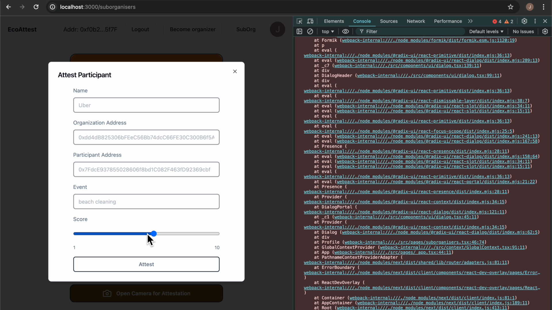Image resolution: width=552 pixels, height=310 pixels.
Task: Open the formik.esm.js:1120:19 source link
Action: coord(428,40)
